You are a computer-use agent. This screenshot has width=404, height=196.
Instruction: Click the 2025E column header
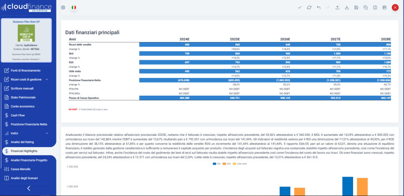click(235, 39)
